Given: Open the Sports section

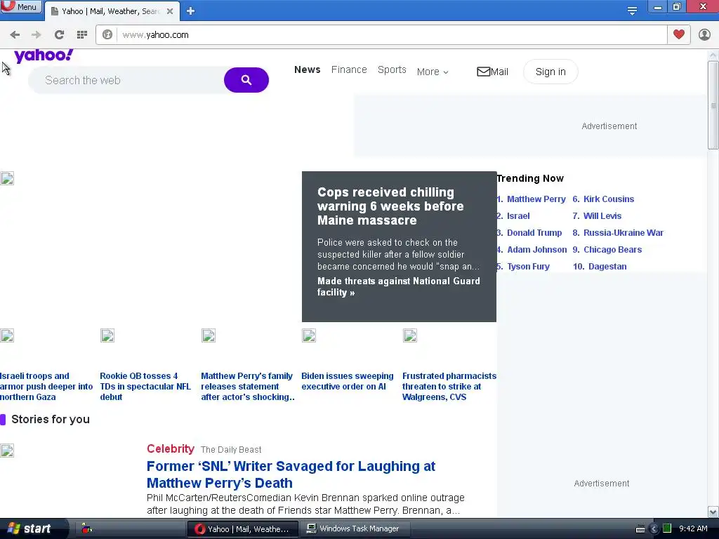Looking at the screenshot, I should click(x=392, y=69).
